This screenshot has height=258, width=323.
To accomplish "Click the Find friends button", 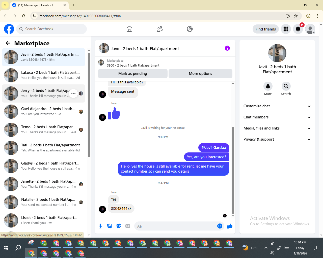I will click(x=266, y=29).
